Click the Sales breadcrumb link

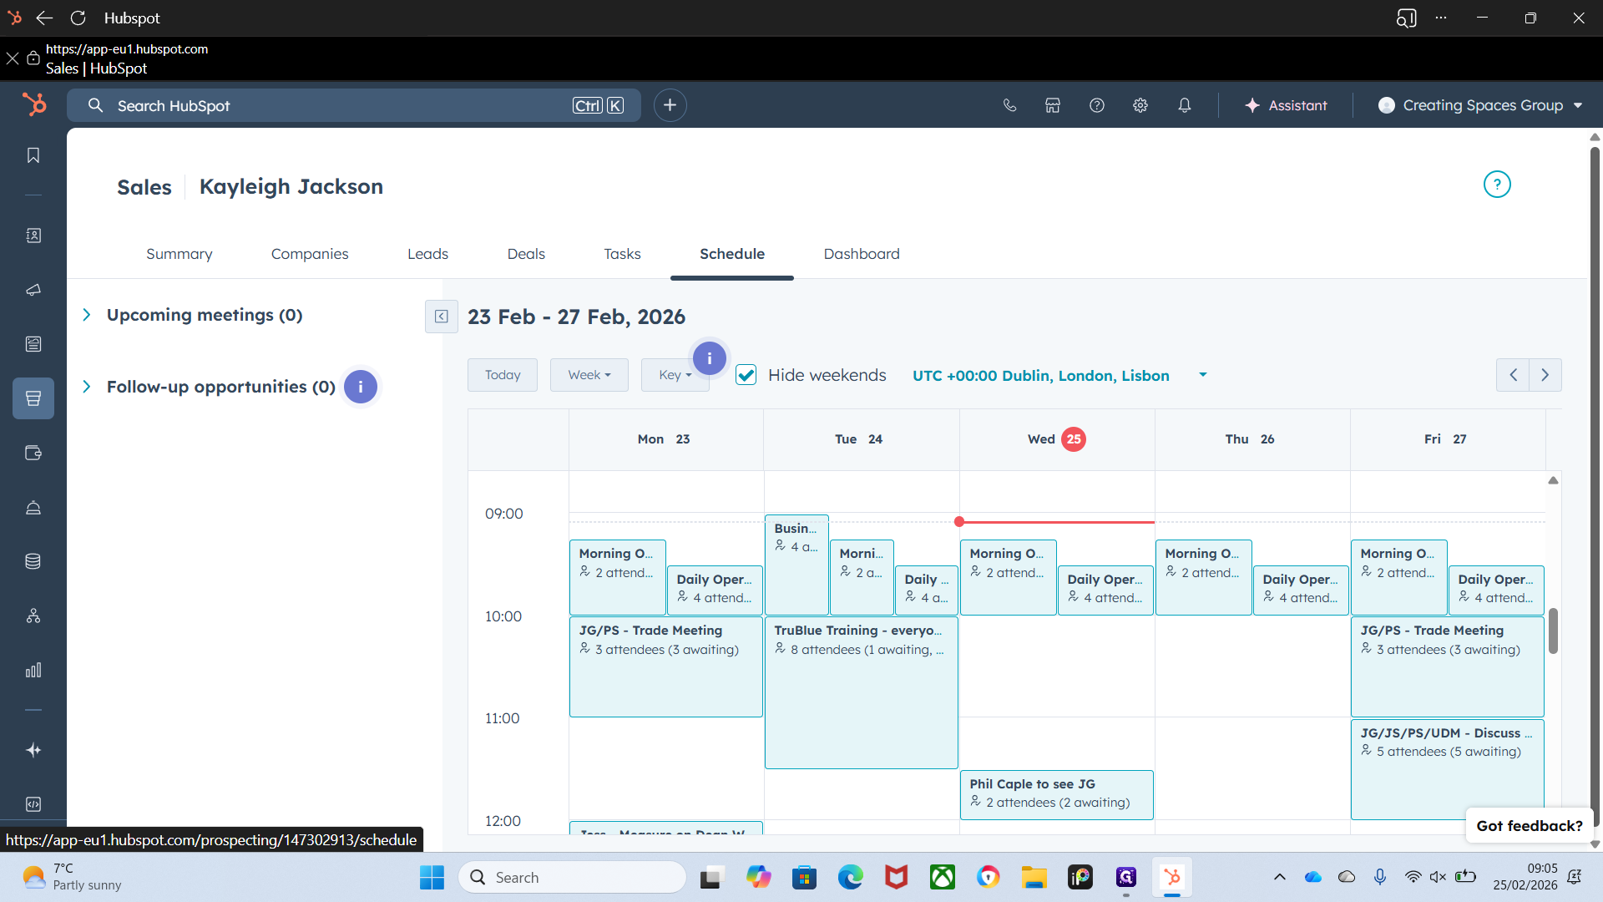click(144, 187)
